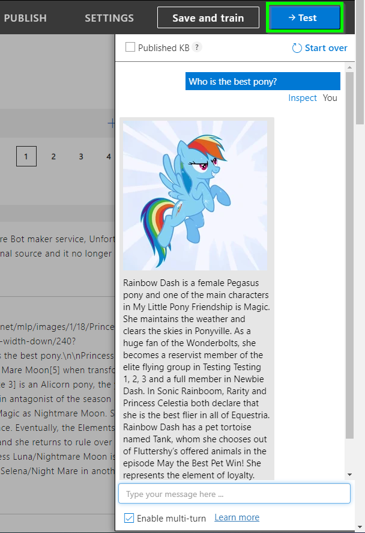This screenshot has height=533, width=365.
Task: Click the Rainbow Dash image in the answer
Action: (195, 195)
